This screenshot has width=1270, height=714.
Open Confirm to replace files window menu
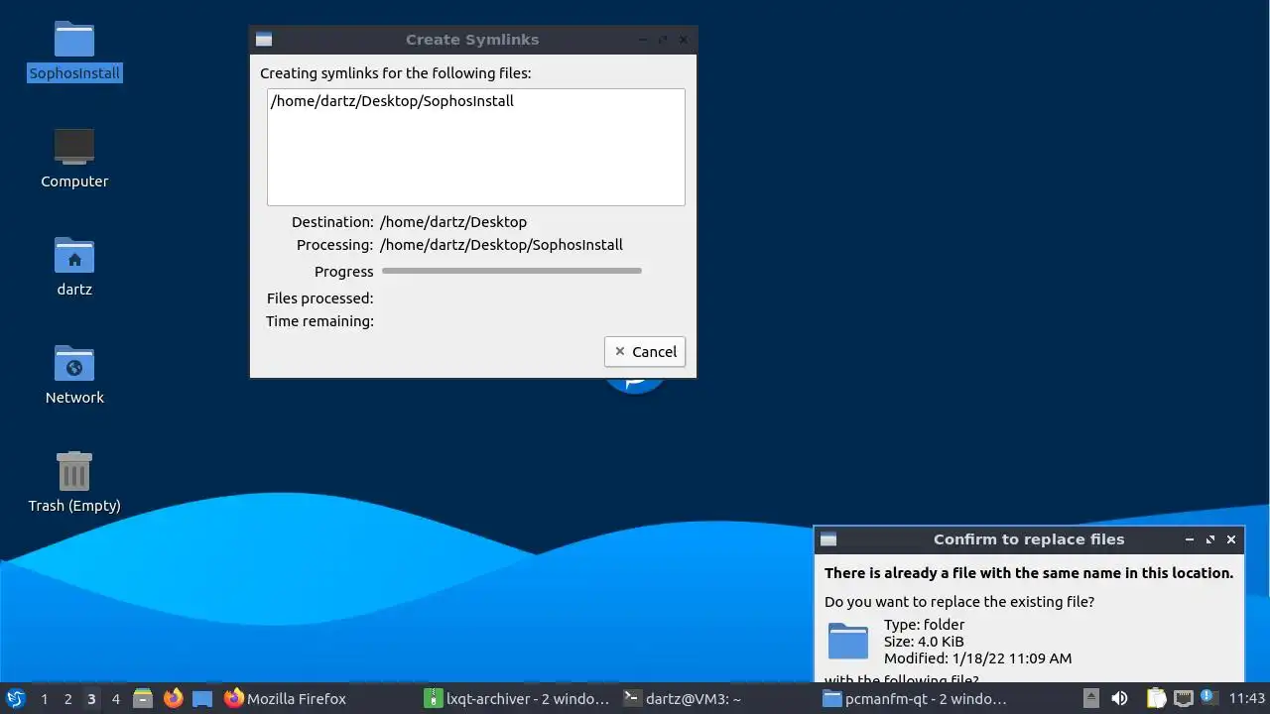point(828,539)
